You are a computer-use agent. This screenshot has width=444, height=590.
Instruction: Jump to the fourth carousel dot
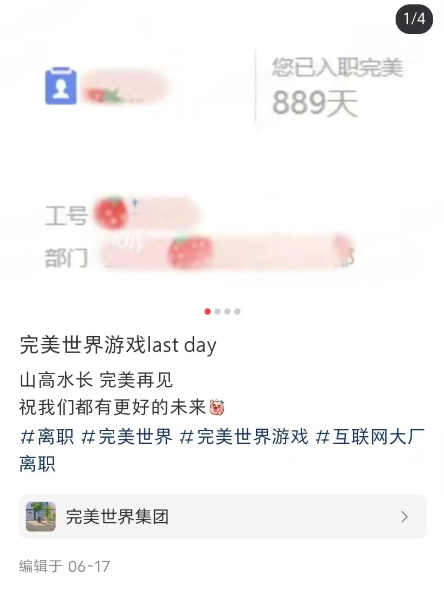[x=237, y=311]
